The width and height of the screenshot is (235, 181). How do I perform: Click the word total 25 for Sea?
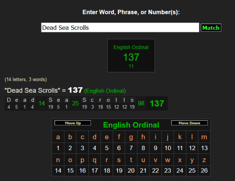pos(75,103)
